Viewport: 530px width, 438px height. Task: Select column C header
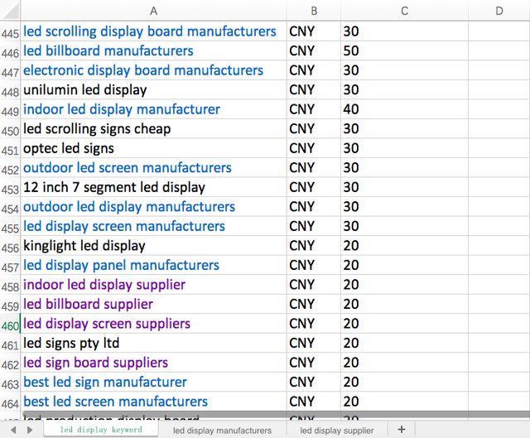[x=405, y=11]
